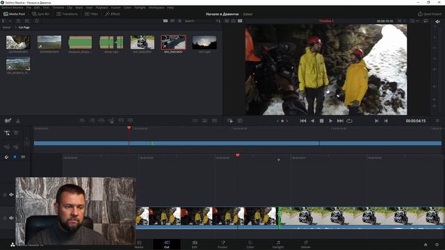Image resolution: width=445 pixels, height=250 pixels.
Task: Open the Workspace menu
Action: click(x=156, y=8)
